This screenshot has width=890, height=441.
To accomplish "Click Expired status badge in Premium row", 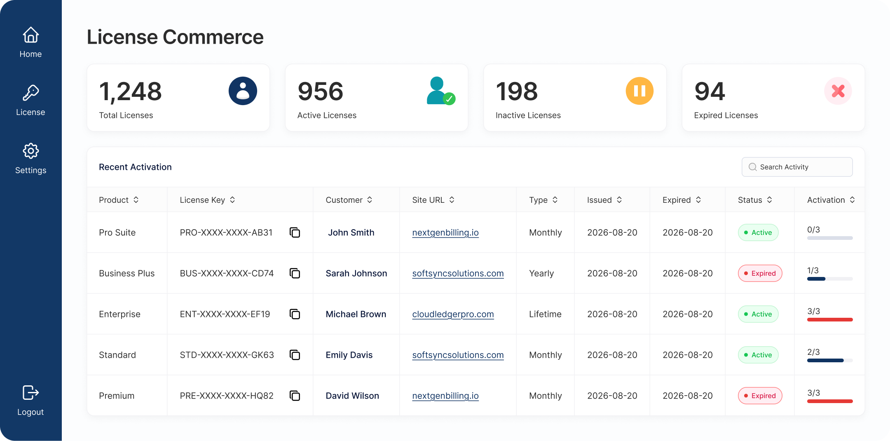I will click(x=760, y=396).
